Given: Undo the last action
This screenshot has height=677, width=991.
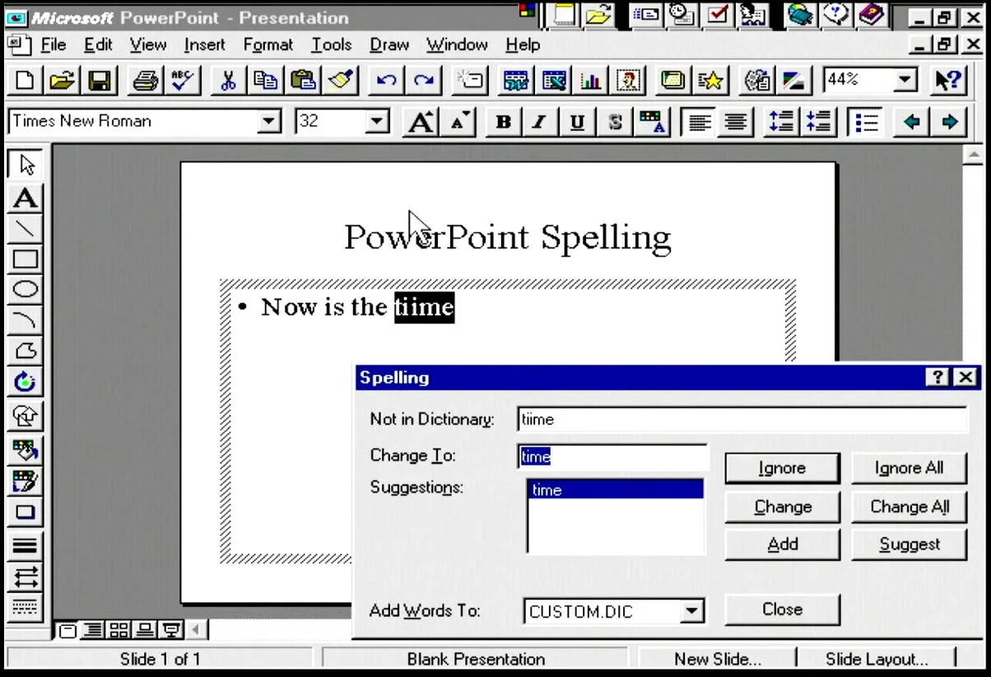Looking at the screenshot, I should pyautogui.click(x=386, y=81).
